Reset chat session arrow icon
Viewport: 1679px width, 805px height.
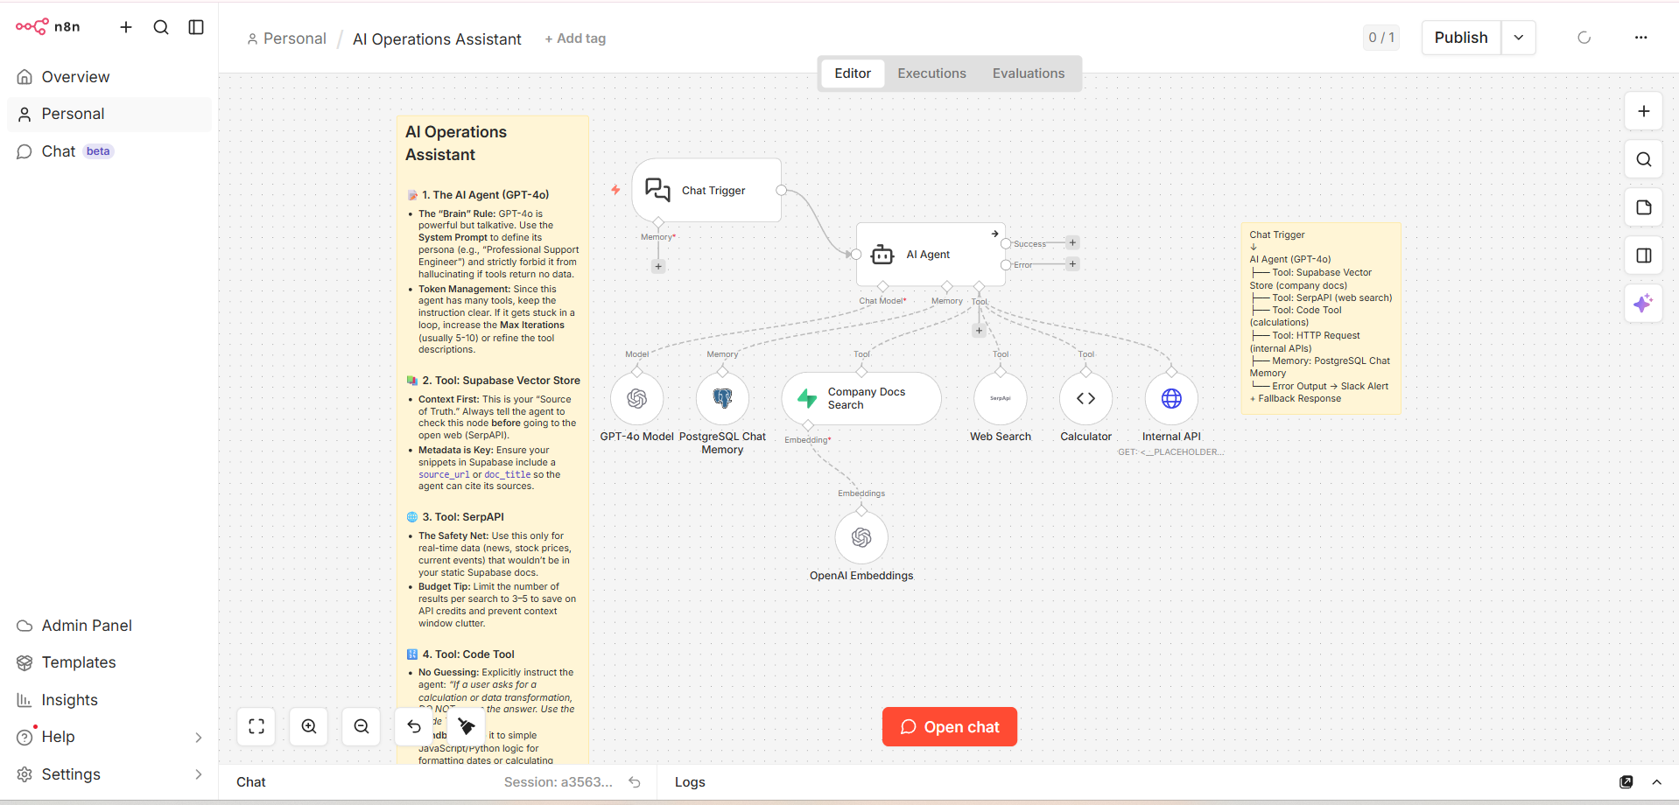(x=635, y=782)
